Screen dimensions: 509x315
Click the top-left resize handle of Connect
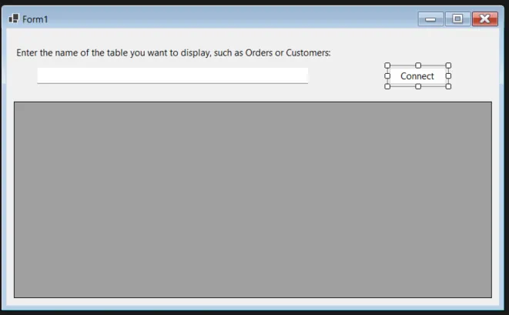(387, 65)
